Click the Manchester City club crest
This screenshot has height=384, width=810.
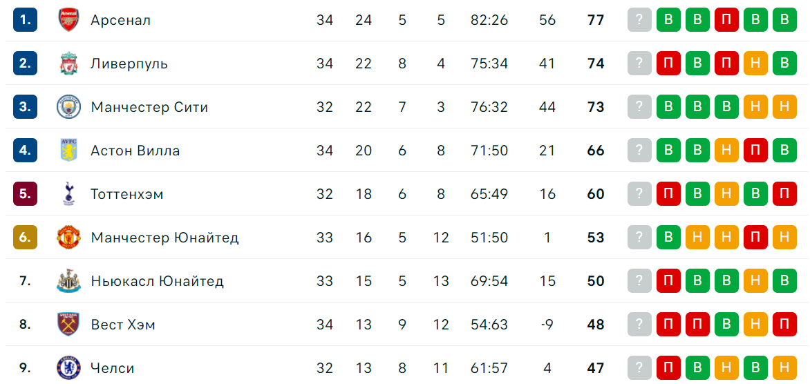(68, 107)
